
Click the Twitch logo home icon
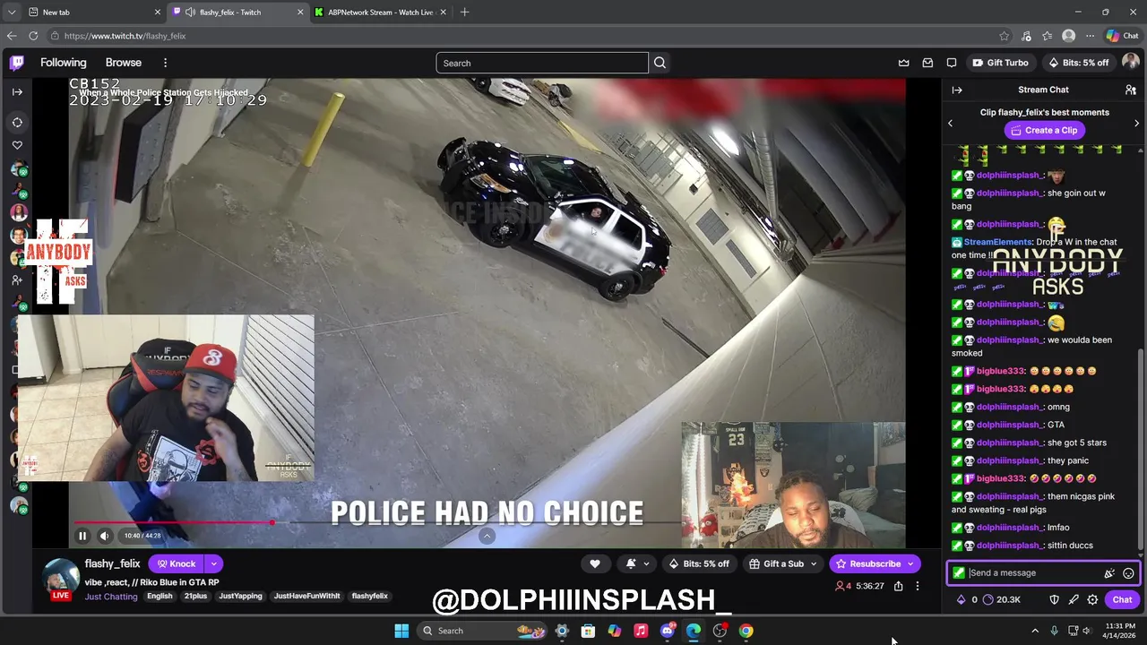pyautogui.click(x=17, y=63)
